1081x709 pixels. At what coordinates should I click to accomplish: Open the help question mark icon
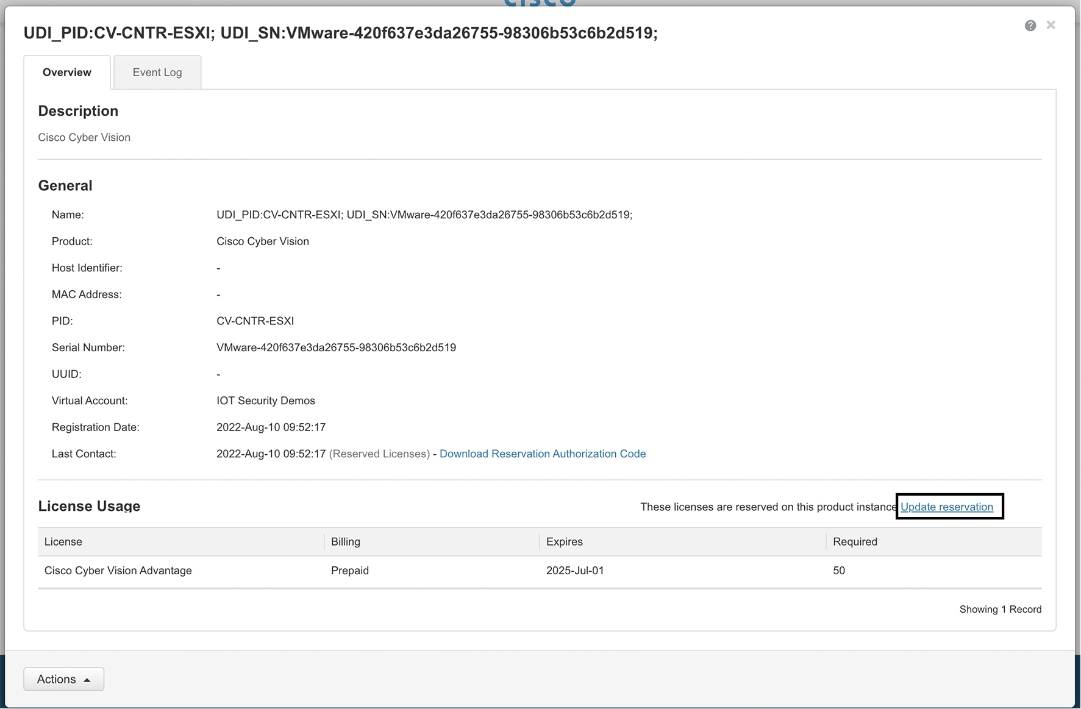pyautogui.click(x=1030, y=26)
